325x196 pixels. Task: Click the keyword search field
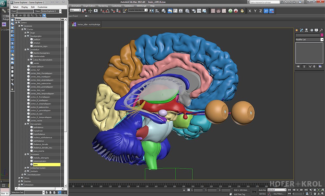(x=264, y=2)
